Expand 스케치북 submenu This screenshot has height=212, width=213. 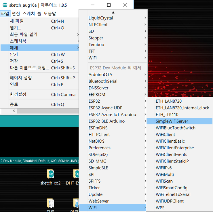40,41
